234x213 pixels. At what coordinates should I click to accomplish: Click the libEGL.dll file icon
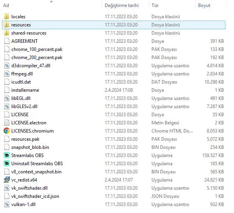(7, 98)
